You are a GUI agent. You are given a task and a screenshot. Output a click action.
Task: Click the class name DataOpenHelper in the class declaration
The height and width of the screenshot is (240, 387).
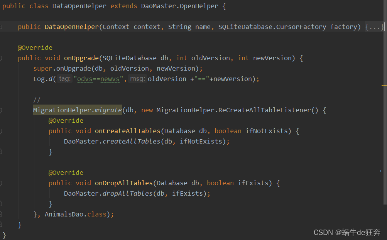[79, 6]
